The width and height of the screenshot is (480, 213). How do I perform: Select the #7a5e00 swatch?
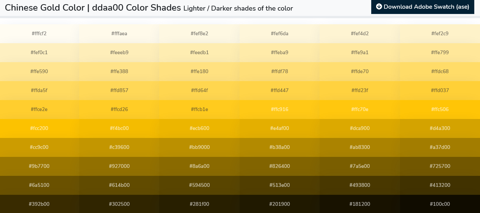coord(359,166)
